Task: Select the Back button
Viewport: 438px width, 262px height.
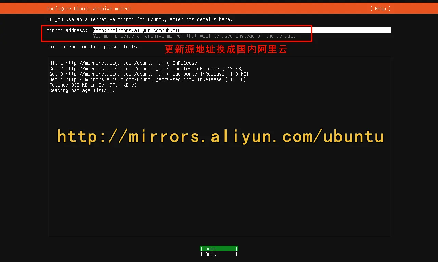Action: point(219,254)
